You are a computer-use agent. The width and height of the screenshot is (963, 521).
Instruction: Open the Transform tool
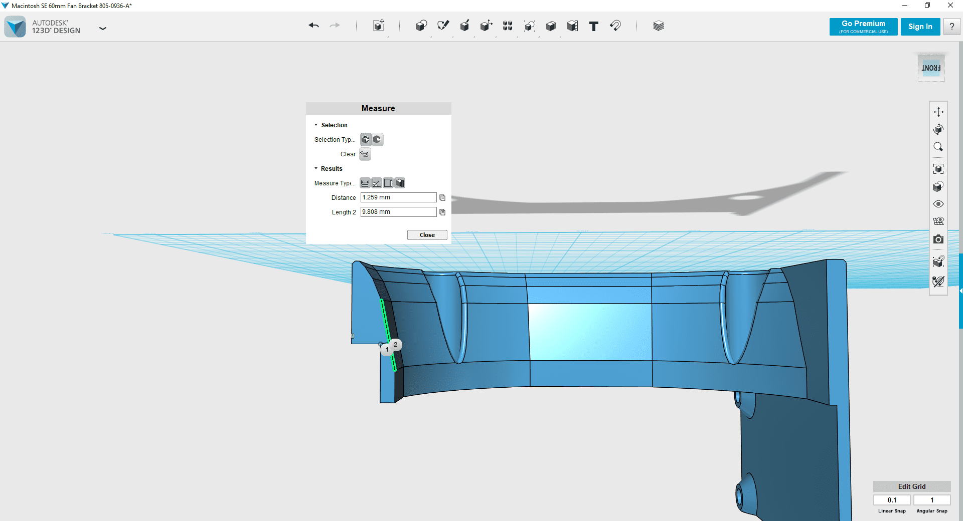(379, 26)
